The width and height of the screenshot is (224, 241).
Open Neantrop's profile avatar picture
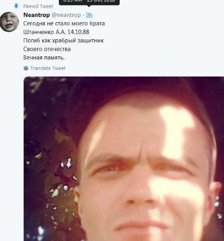coord(9,22)
